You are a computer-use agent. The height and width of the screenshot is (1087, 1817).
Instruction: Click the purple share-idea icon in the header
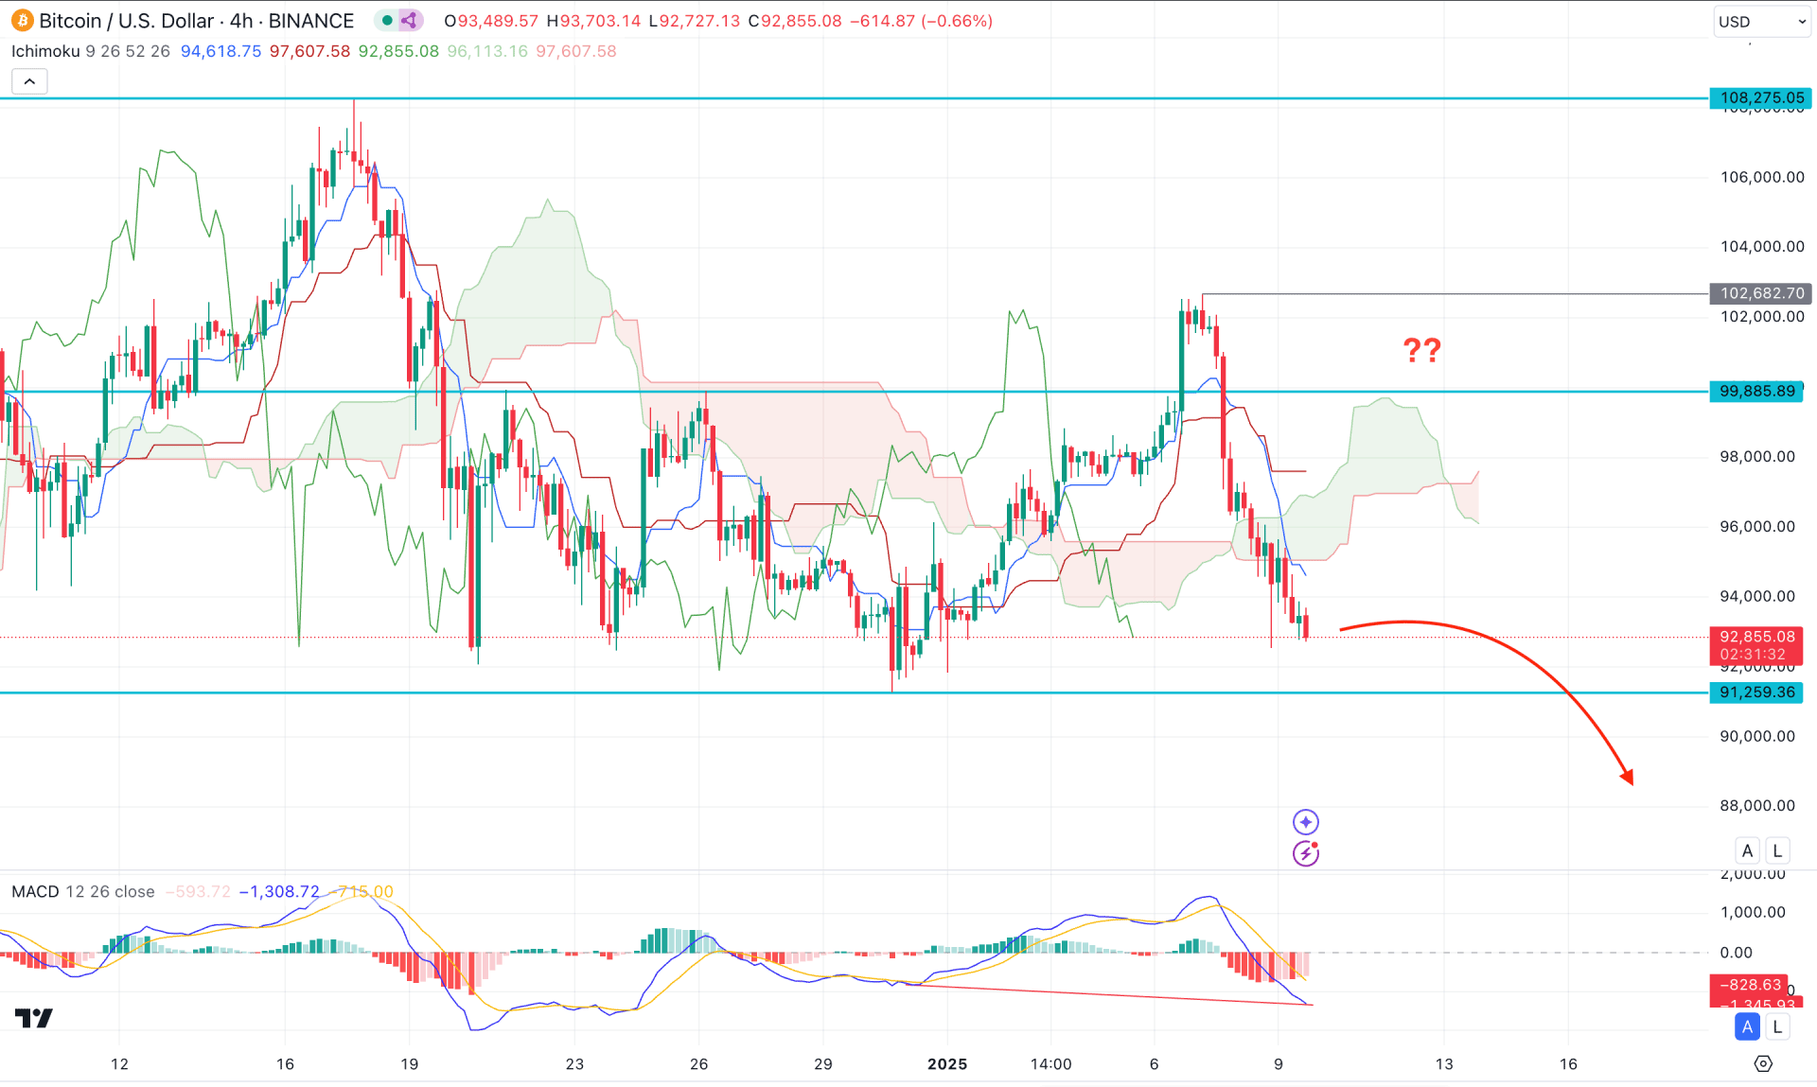pyautogui.click(x=410, y=21)
